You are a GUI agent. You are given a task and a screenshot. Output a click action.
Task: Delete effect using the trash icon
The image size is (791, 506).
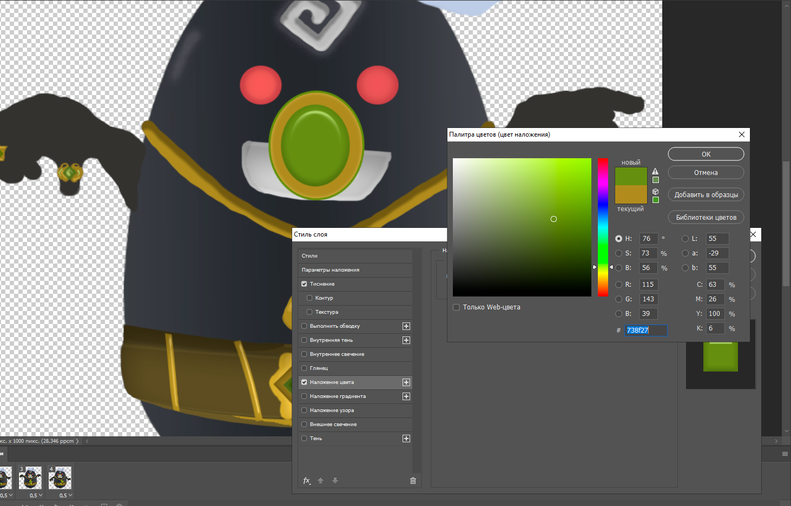(x=413, y=481)
